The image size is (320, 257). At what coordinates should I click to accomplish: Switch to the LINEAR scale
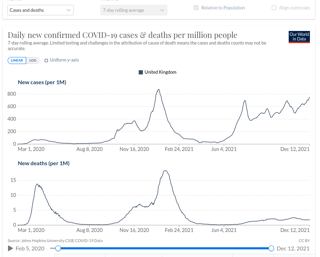17,60
